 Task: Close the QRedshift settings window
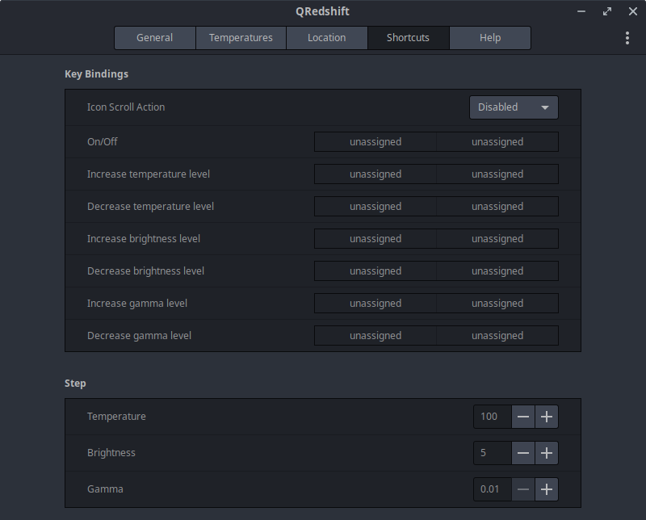pos(633,11)
